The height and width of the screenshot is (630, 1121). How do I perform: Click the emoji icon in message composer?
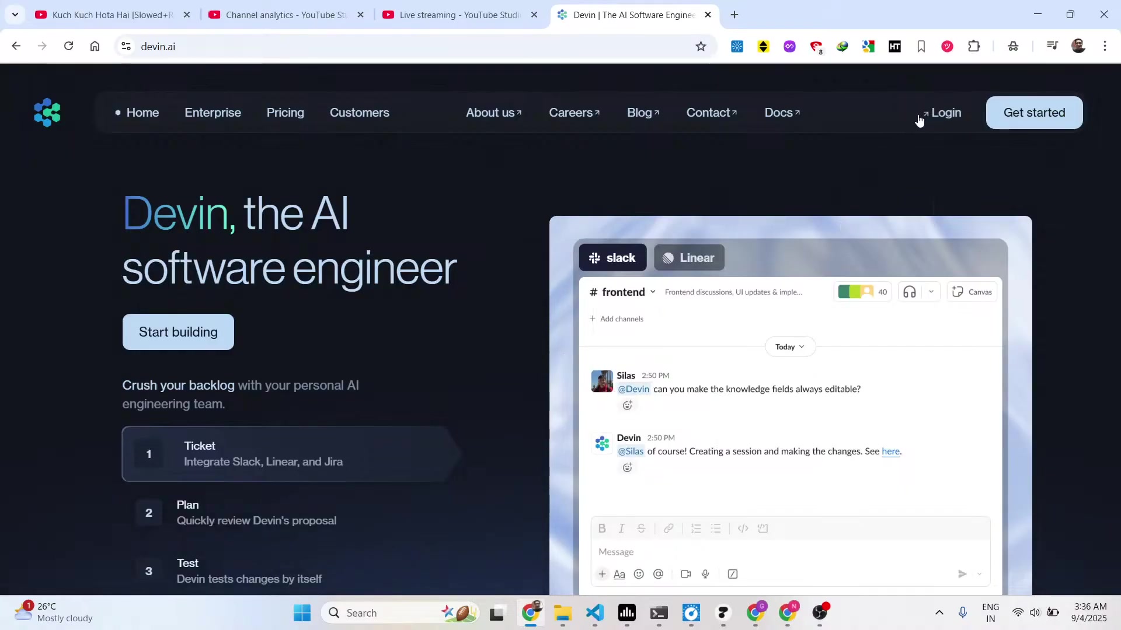click(639, 574)
